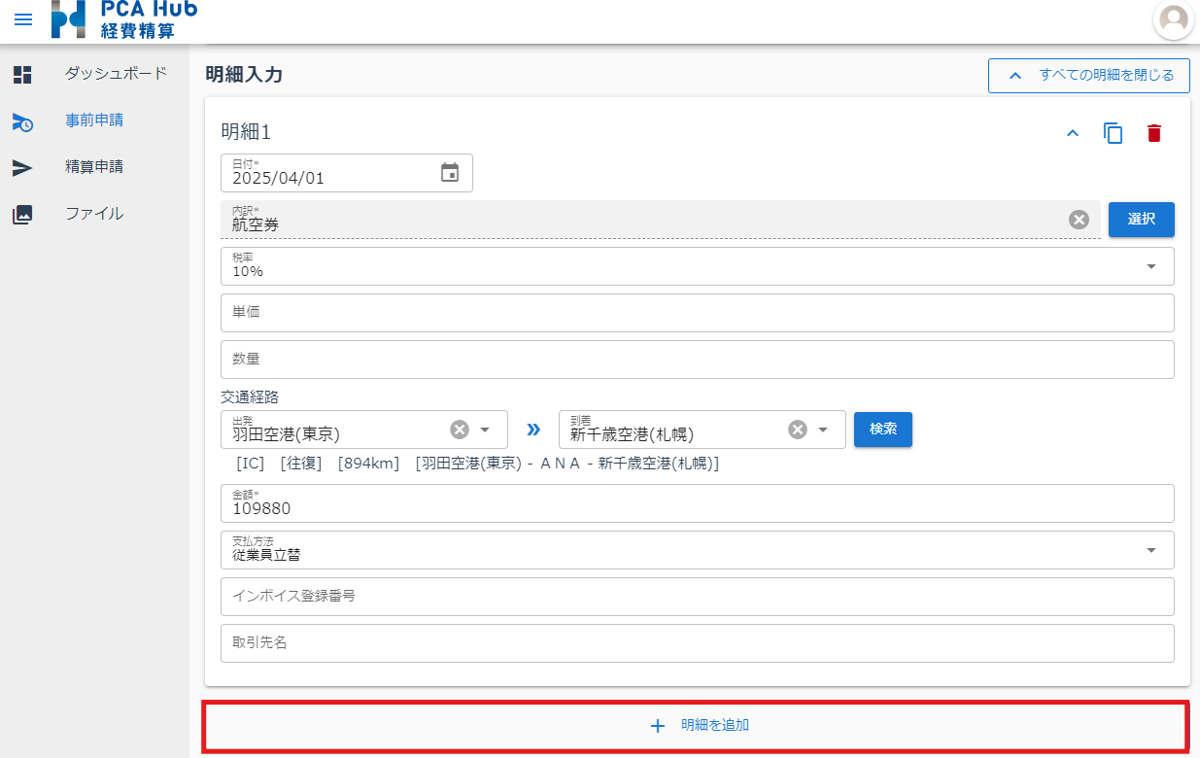Clear the 出発 airport selection
1200x758 pixels.
click(x=460, y=430)
